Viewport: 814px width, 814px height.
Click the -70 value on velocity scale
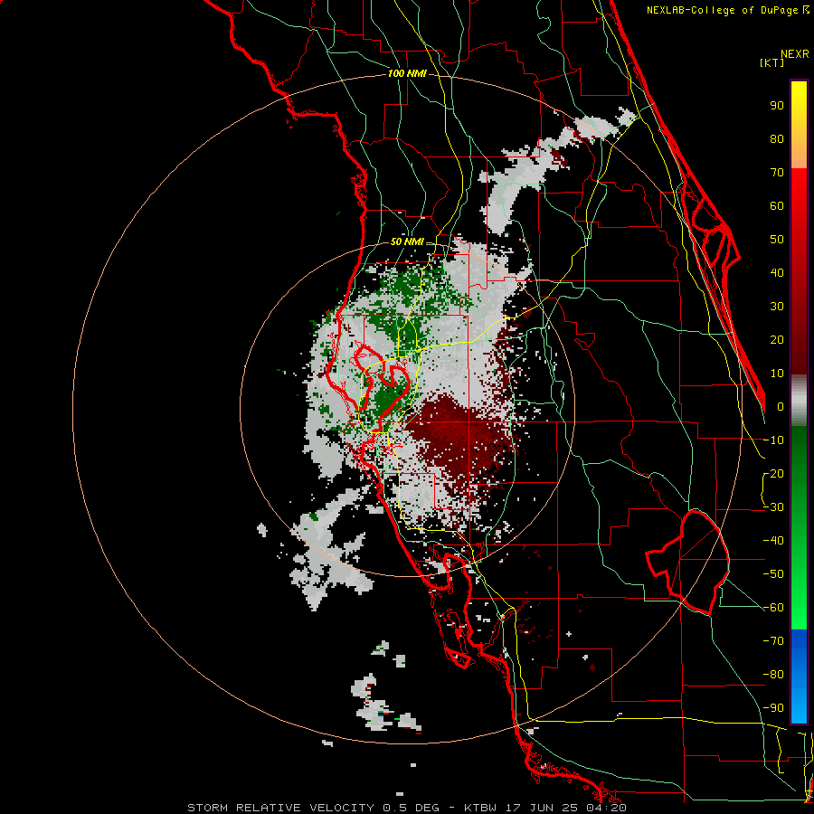pos(773,641)
